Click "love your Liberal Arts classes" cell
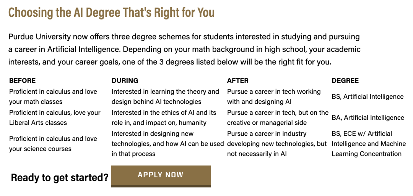Viewport: 413px width, 196px height. (55, 117)
